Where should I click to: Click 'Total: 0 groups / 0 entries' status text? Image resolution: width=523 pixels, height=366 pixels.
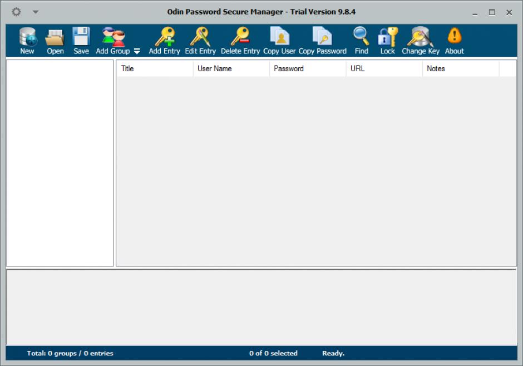pos(70,353)
